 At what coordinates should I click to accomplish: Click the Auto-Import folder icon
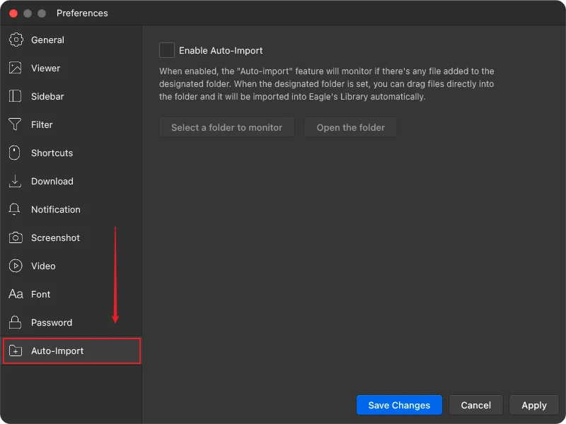(x=16, y=351)
